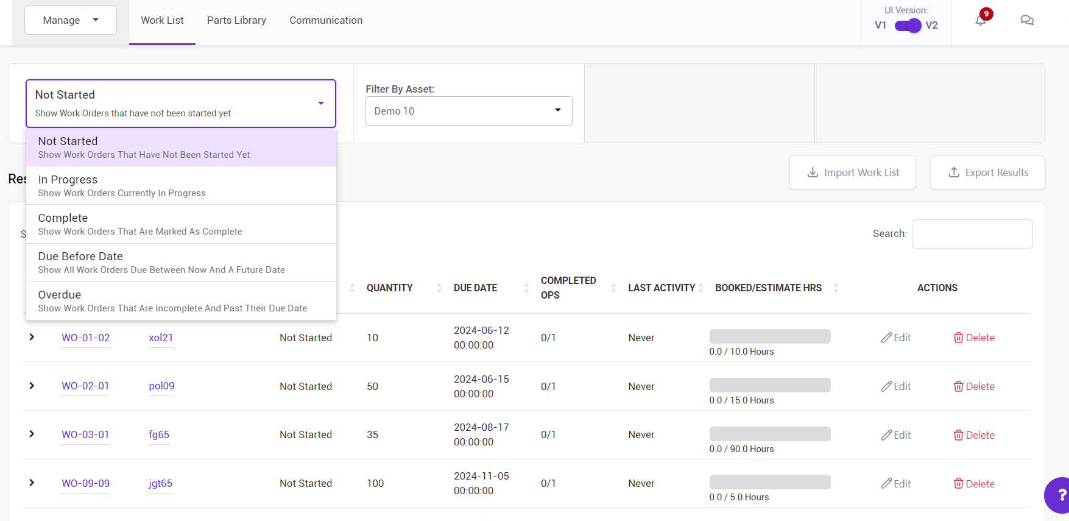This screenshot has height=521, width=1069.
Task: Click the Import Work List button
Action: coord(853,172)
